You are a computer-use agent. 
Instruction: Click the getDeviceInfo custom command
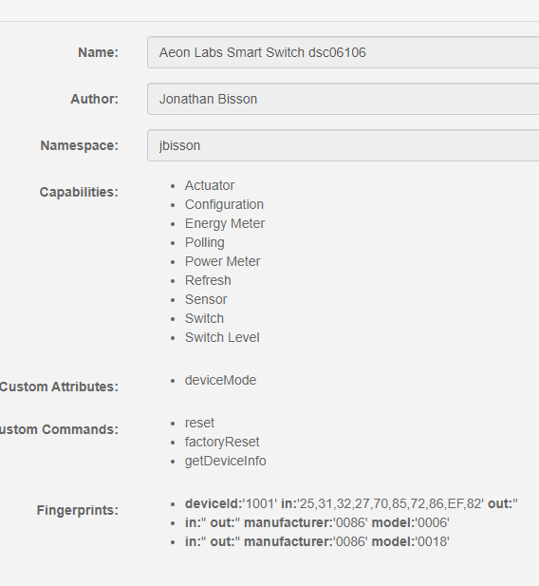click(x=226, y=461)
